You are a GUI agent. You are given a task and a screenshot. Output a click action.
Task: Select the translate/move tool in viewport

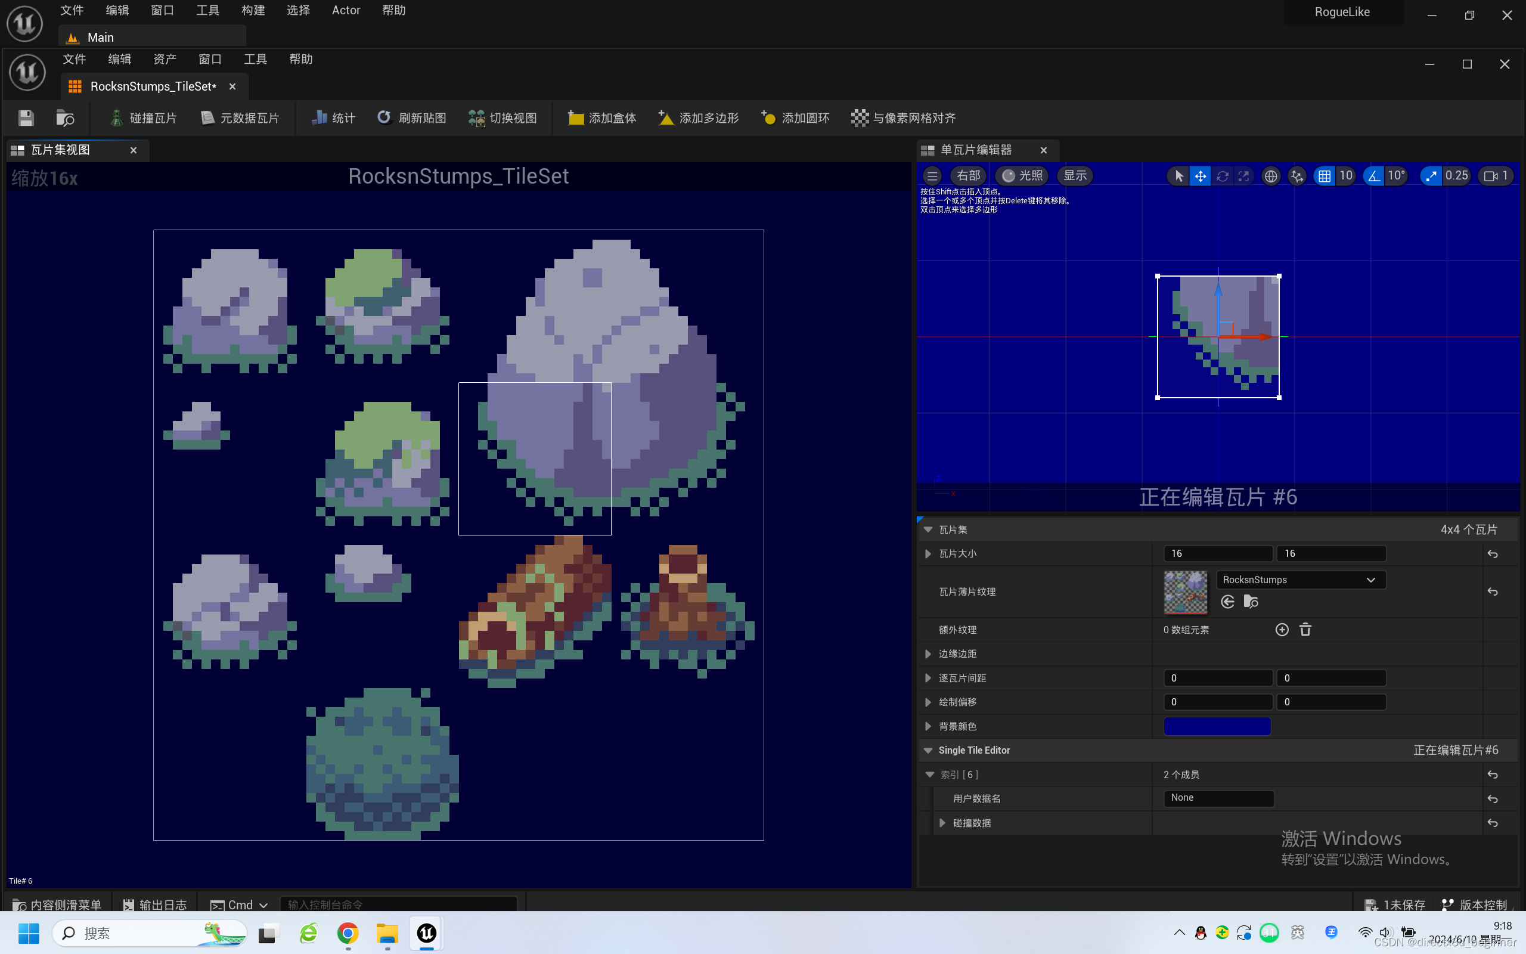click(1201, 176)
